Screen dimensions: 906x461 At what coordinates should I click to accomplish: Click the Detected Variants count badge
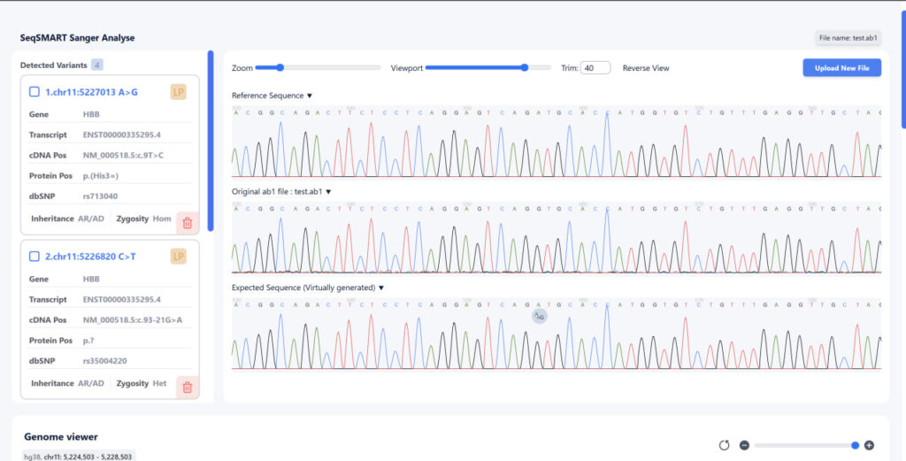tap(97, 65)
